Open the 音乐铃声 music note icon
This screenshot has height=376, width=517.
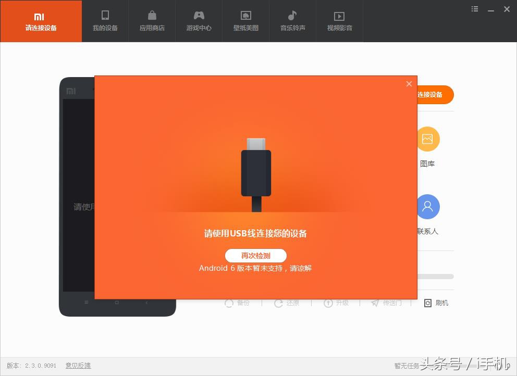pyautogui.click(x=292, y=16)
